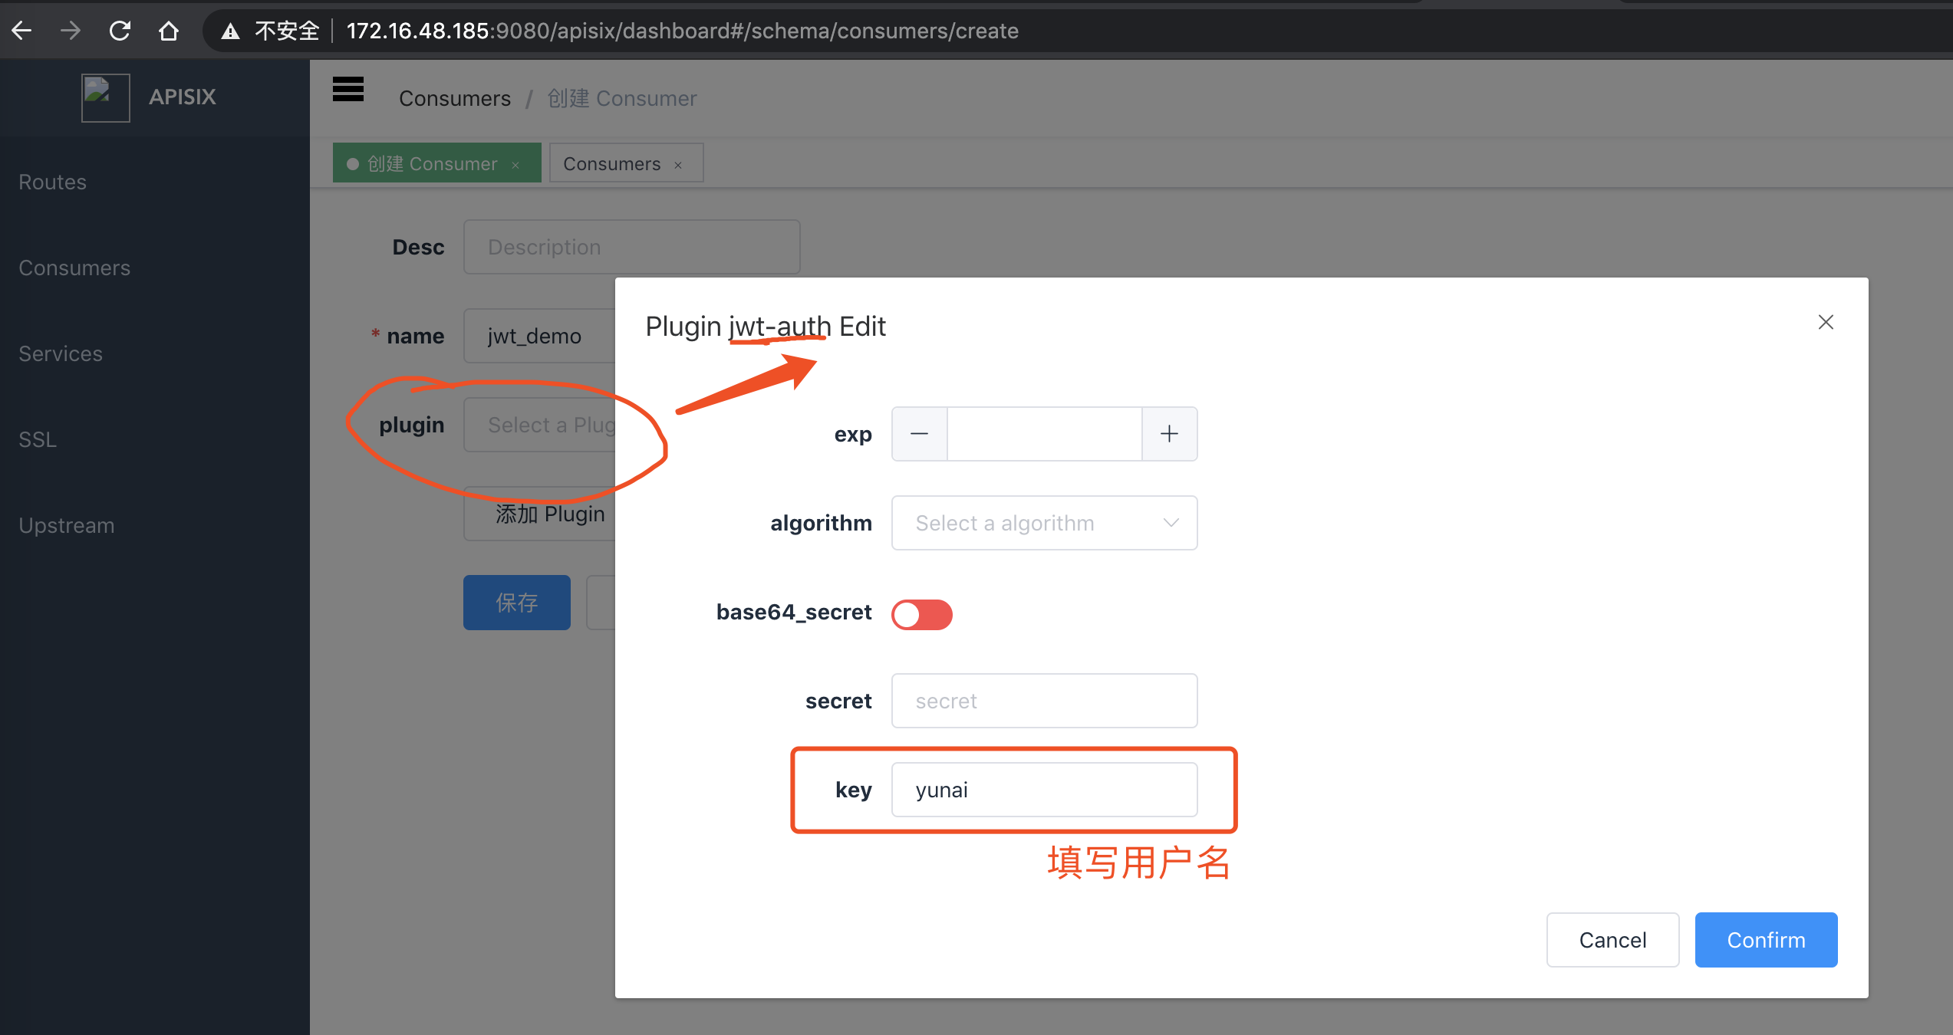Click the Services icon in sidebar
Viewport: 1953px width, 1035px height.
pos(61,353)
